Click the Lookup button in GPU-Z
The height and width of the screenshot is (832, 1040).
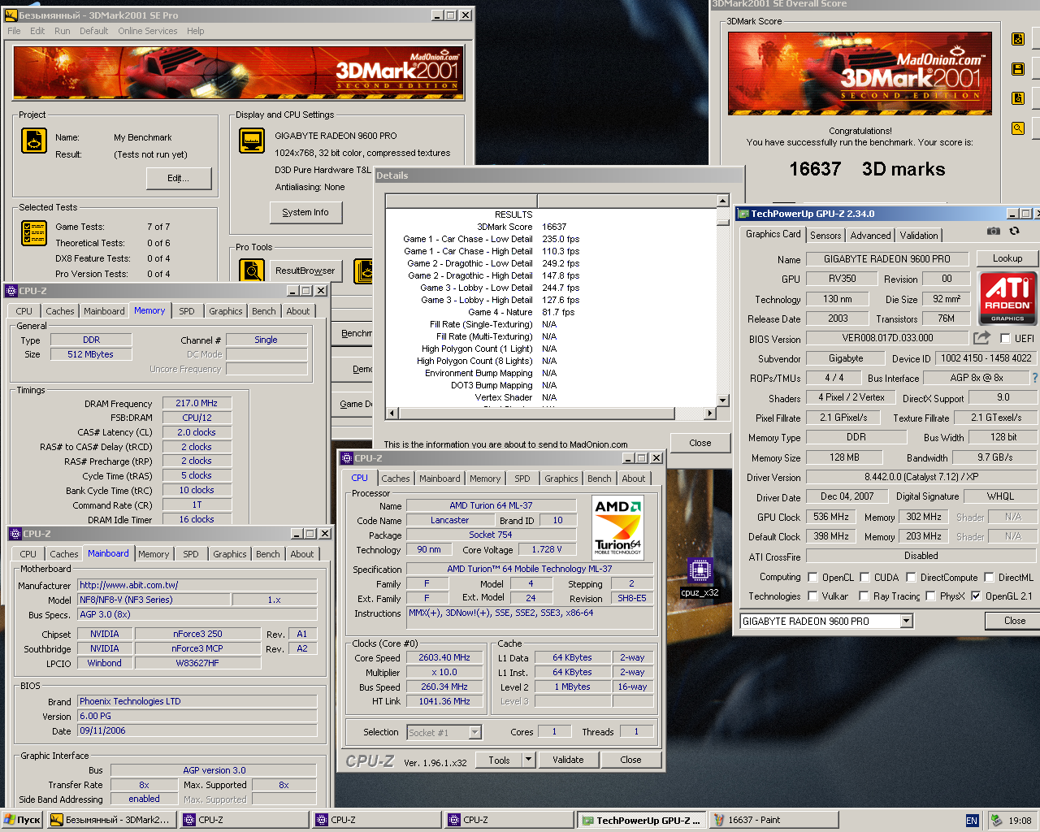point(1007,258)
